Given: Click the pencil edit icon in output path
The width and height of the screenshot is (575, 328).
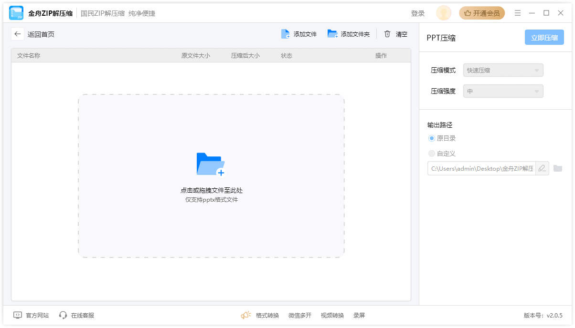Looking at the screenshot, I should 542,168.
